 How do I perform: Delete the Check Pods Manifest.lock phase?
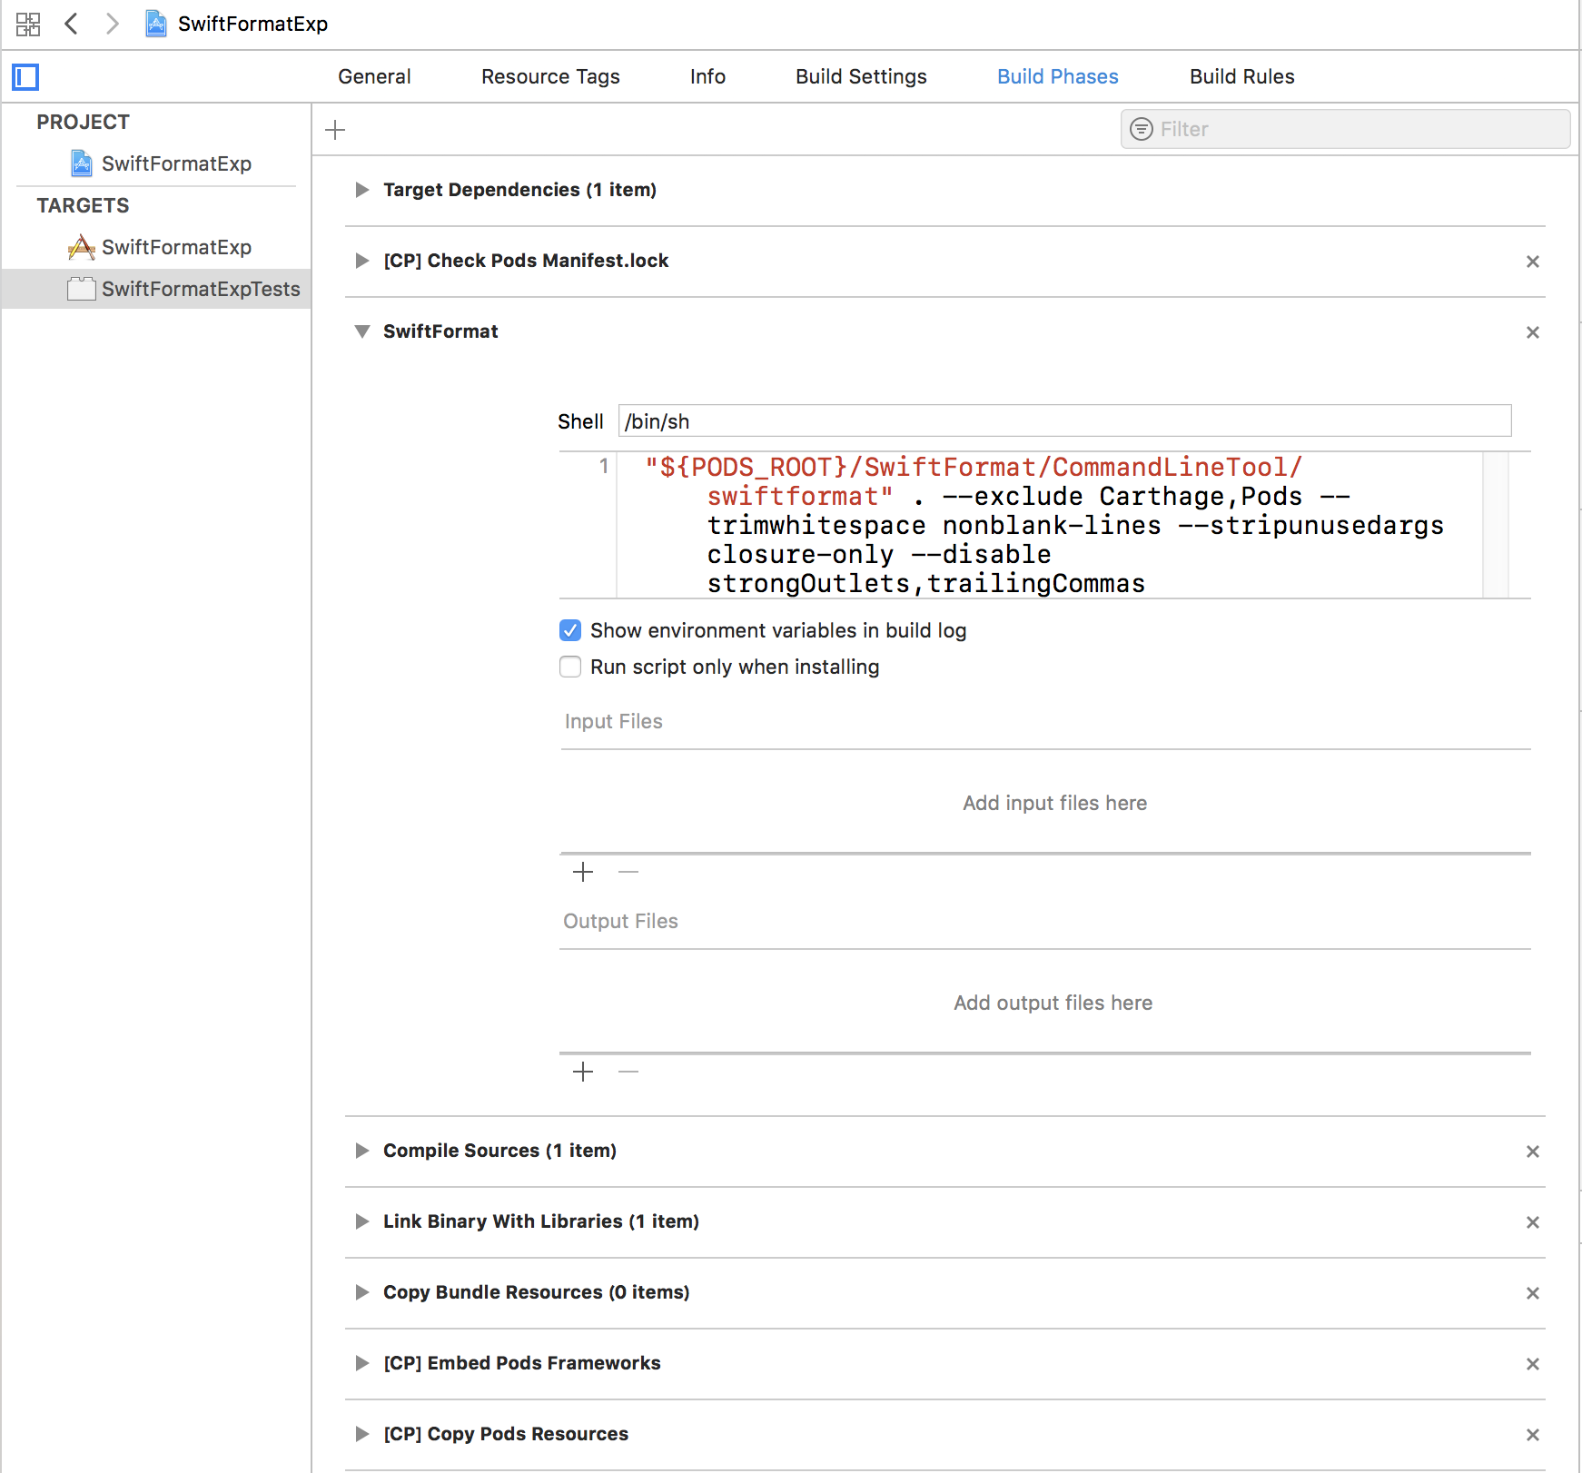tap(1533, 262)
